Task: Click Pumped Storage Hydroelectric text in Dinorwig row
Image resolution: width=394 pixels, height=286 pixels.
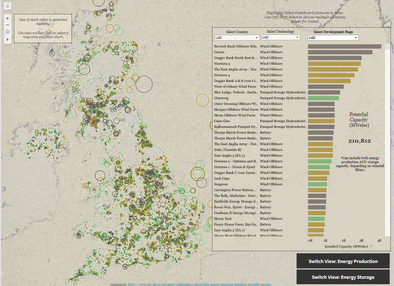Action: point(283,98)
